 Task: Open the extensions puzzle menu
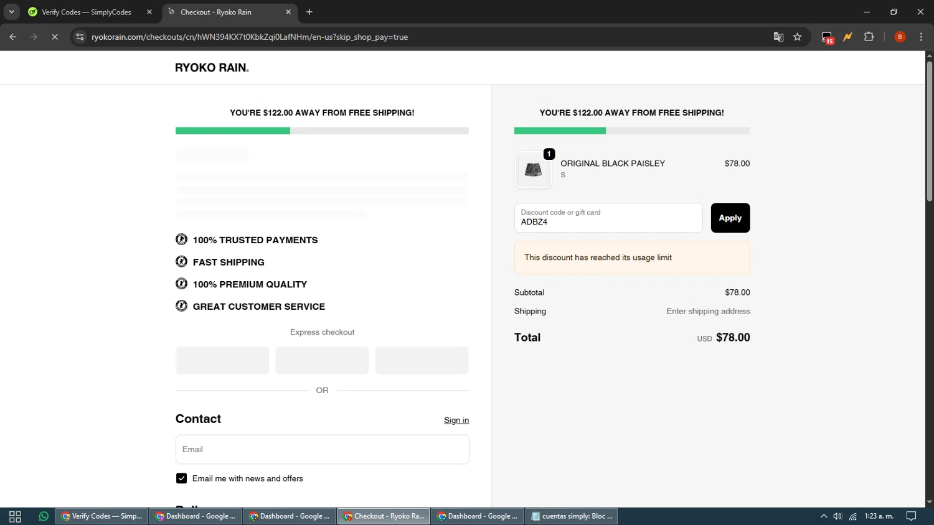(x=869, y=37)
